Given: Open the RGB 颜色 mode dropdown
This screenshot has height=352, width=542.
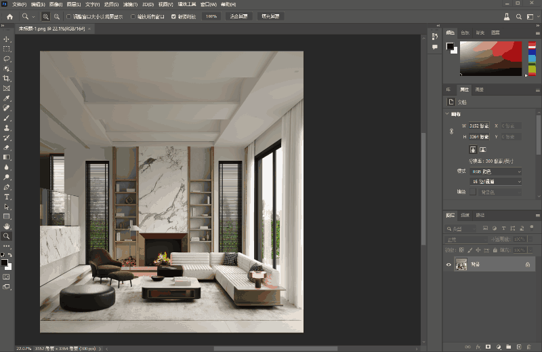Looking at the screenshot, I should 496,172.
